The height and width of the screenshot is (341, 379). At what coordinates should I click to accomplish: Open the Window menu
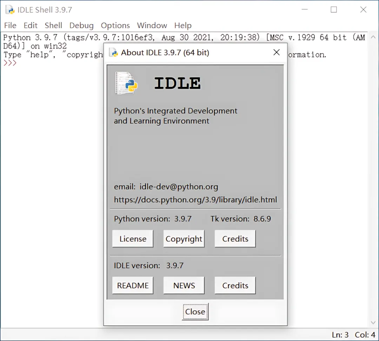coord(152,25)
